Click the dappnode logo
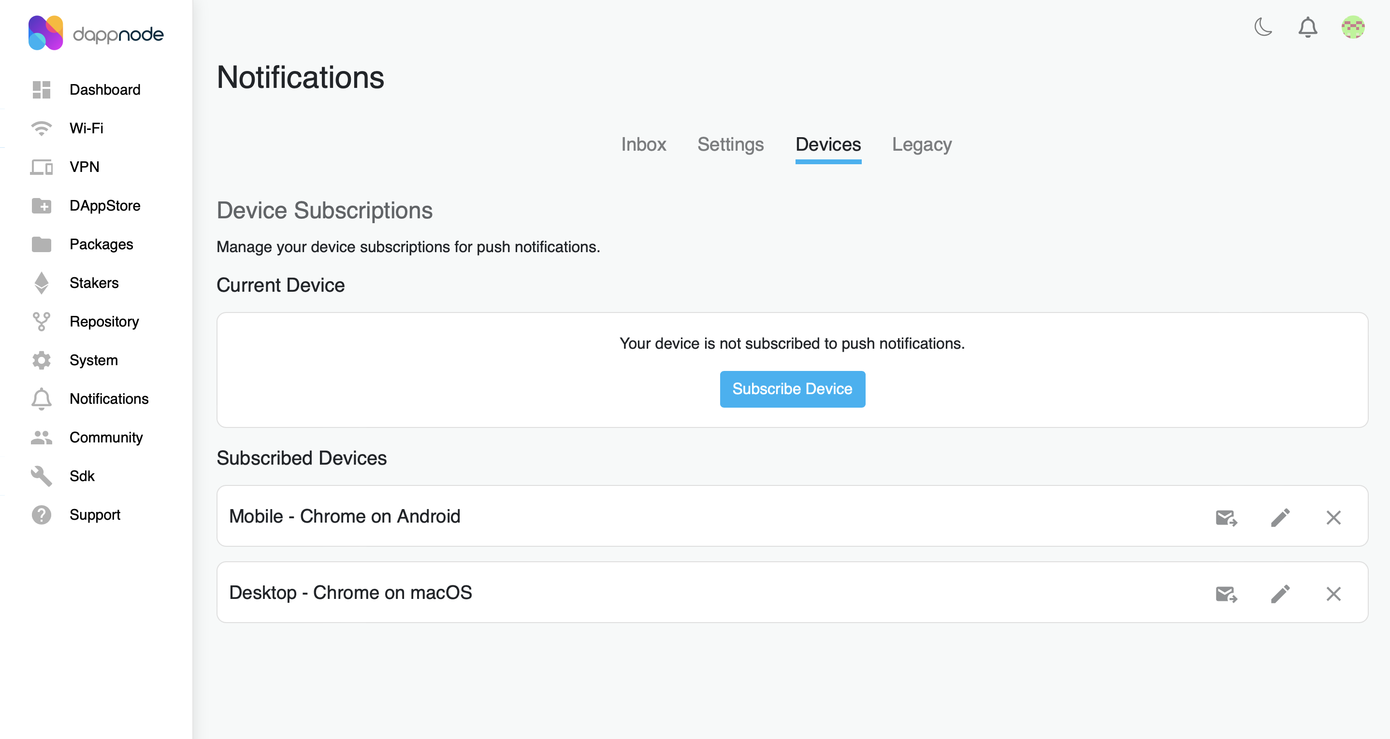This screenshot has height=739, width=1390. 96,33
